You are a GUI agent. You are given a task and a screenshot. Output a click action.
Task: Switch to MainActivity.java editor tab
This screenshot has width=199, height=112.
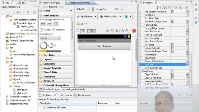point(50,3)
